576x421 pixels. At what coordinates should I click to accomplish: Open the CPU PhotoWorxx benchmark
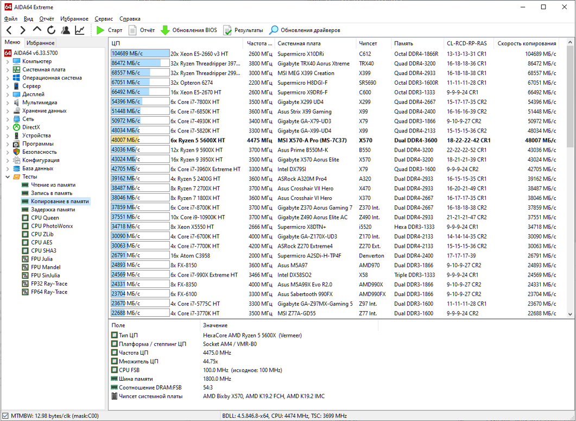coord(52,226)
